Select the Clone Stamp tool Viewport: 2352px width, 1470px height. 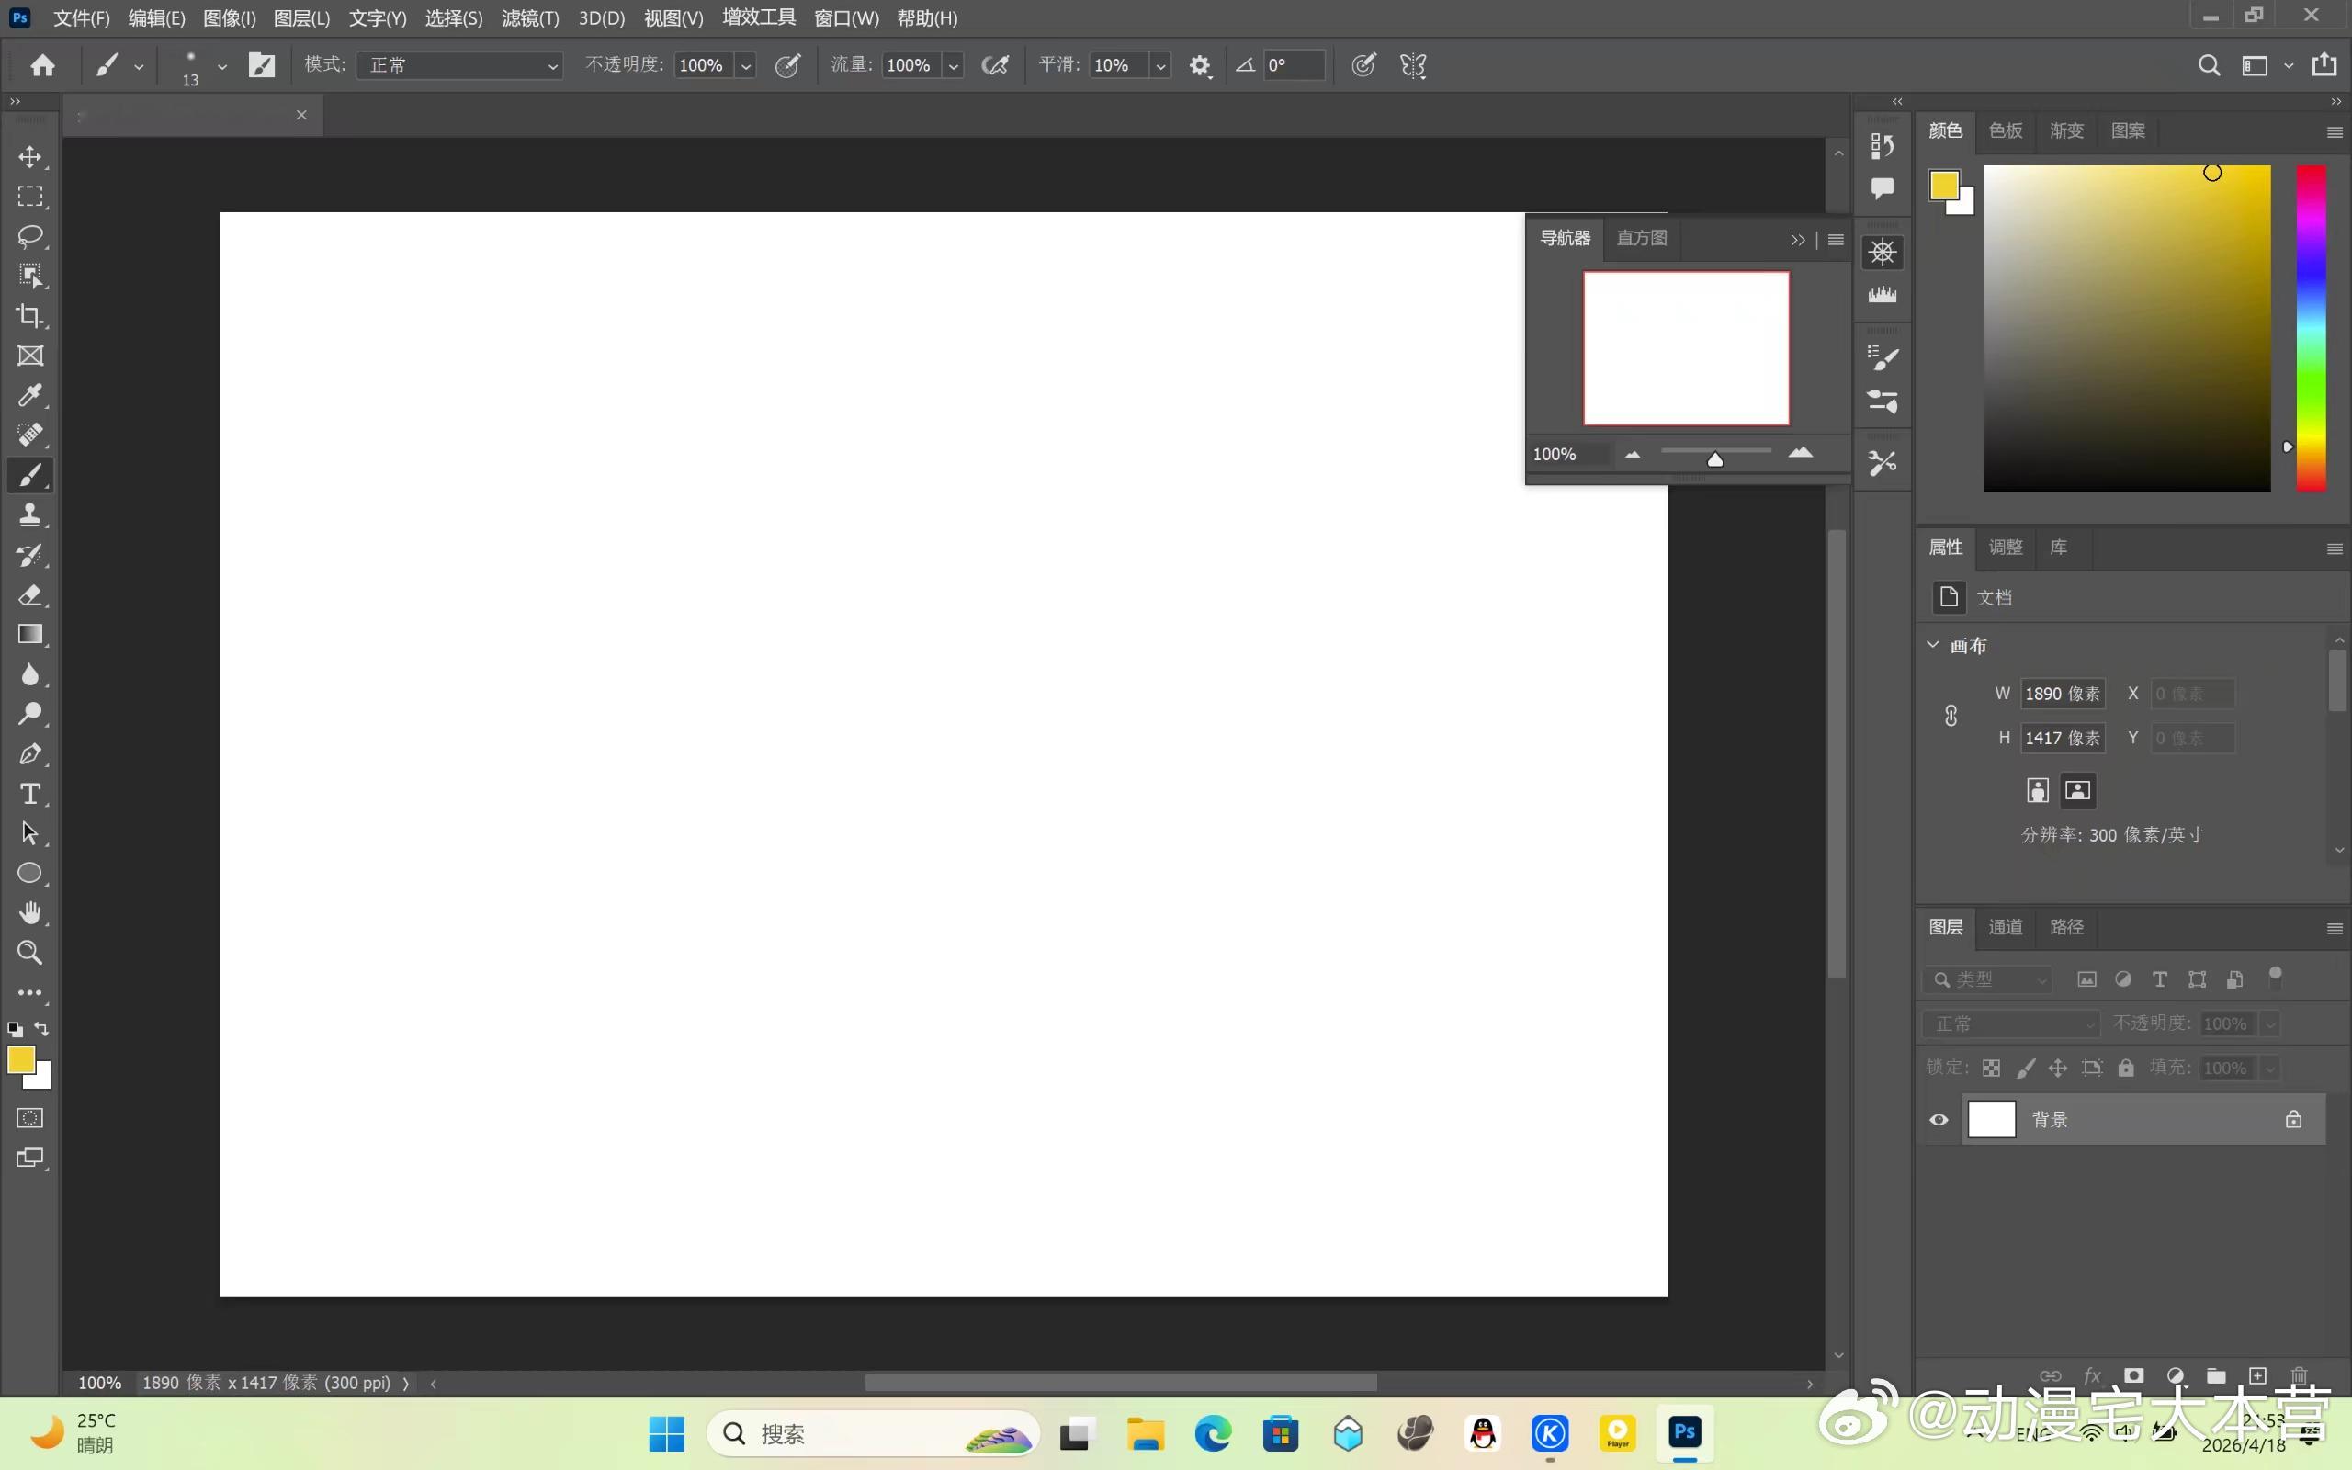[x=30, y=514]
